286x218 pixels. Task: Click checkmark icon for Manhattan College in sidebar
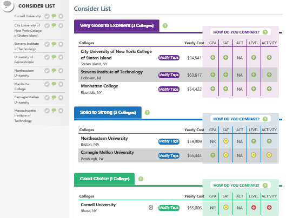coord(47,84)
